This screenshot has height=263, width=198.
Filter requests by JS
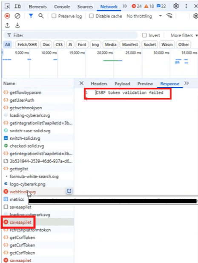[x=70, y=44]
